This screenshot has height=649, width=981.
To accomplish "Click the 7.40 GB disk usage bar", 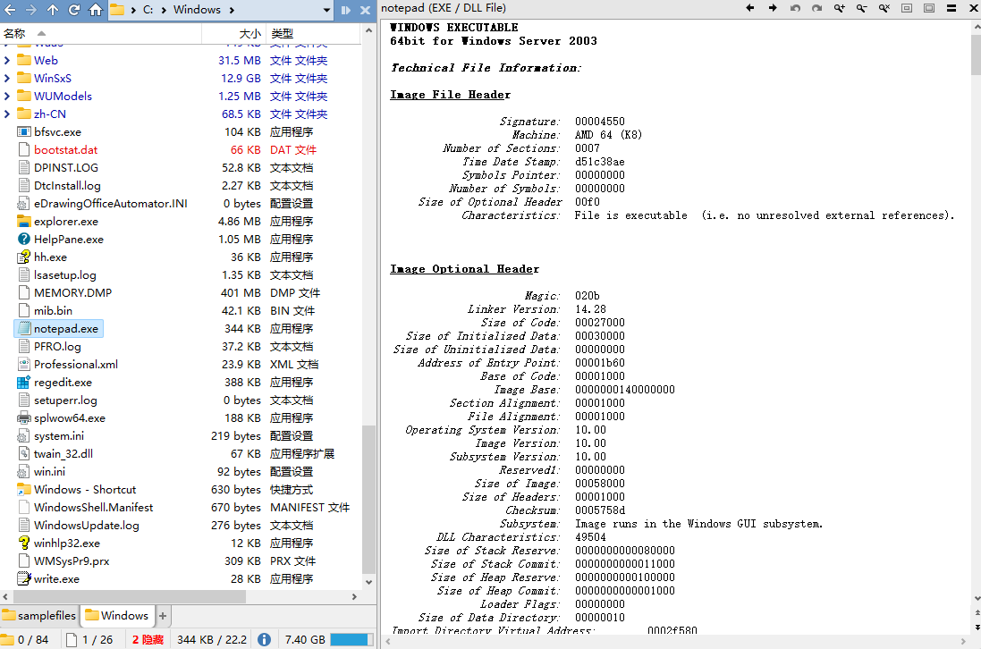I will pos(351,639).
